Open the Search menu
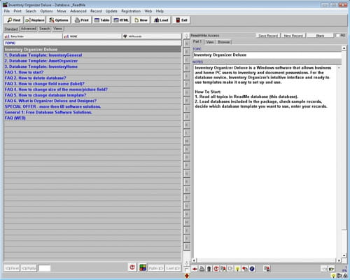 31,11
